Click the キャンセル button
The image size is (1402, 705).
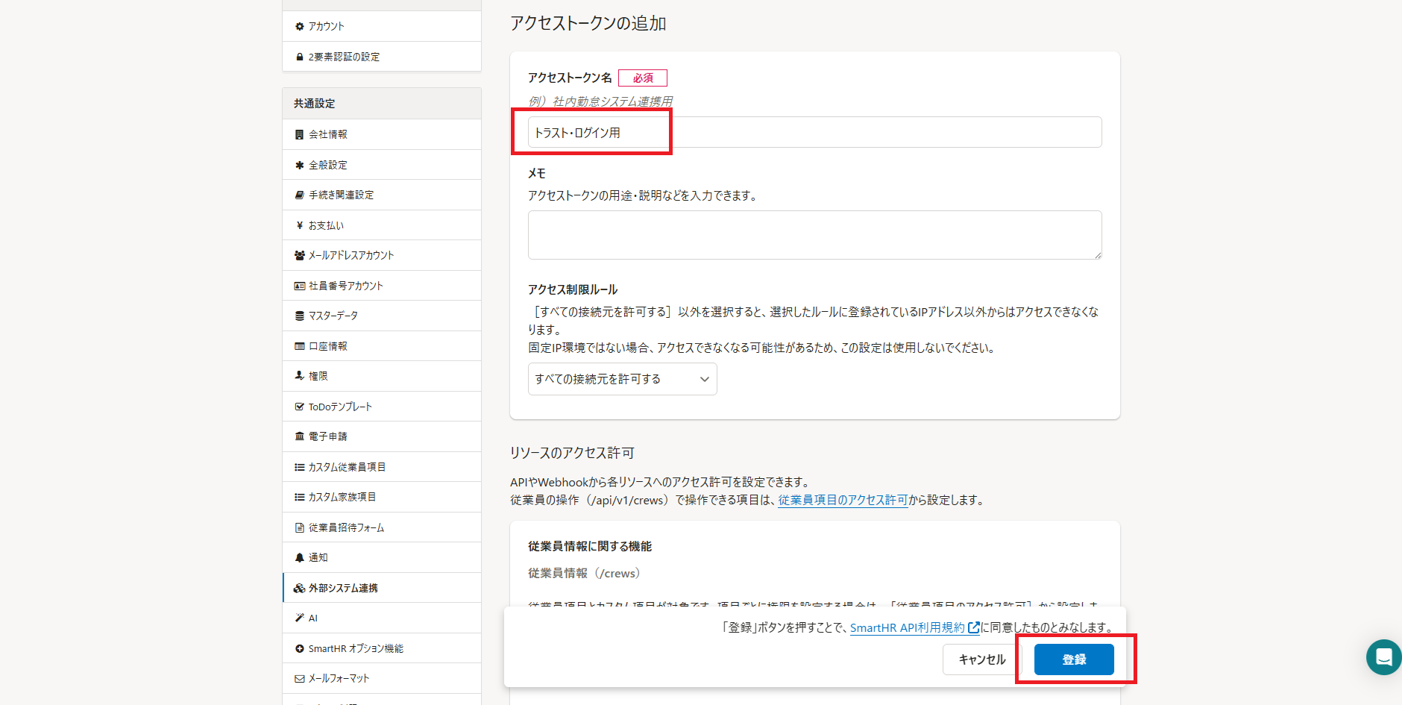tap(982, 659)
